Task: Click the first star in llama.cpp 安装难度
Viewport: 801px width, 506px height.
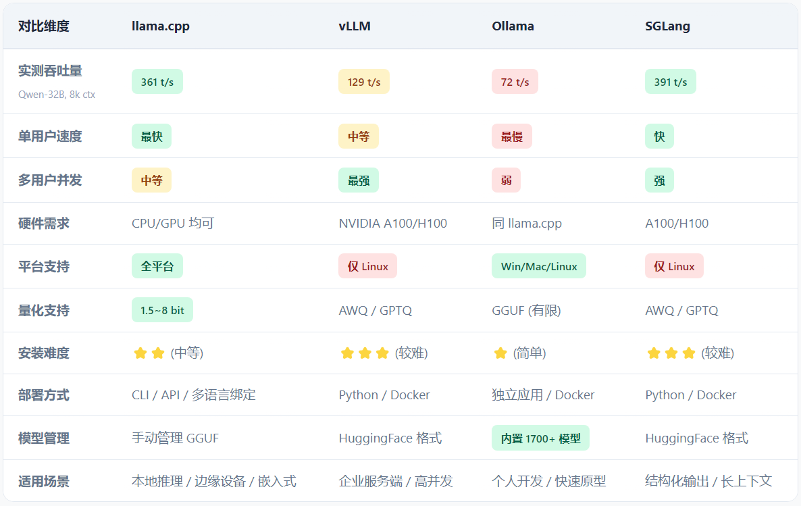Action: [x=140, y=353]
